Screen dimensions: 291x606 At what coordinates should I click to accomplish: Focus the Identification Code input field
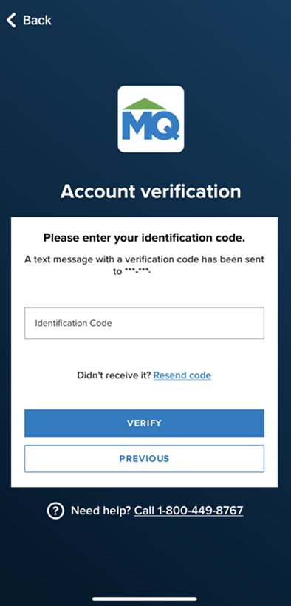(144, 323)
